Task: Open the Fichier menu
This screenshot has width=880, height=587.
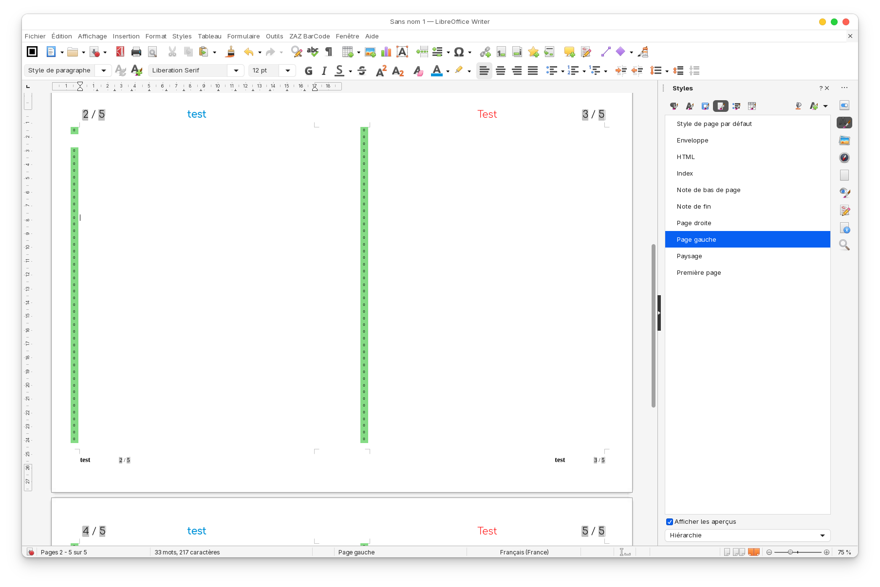Action: tap(35, 36)
